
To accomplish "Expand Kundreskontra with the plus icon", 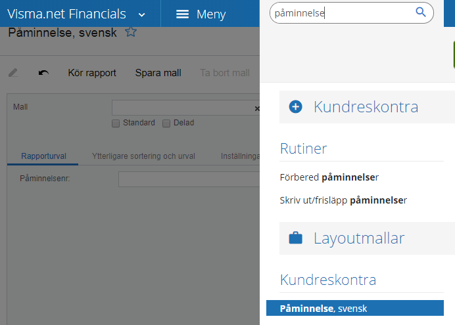I will pos(295,106).
